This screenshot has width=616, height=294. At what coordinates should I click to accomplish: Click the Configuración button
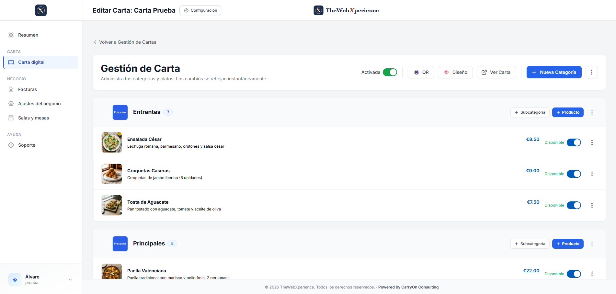click(x=200, y=10)
